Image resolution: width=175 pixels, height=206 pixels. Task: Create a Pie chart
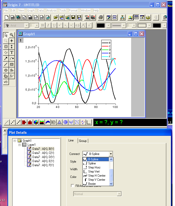click(x=36, y=122)
